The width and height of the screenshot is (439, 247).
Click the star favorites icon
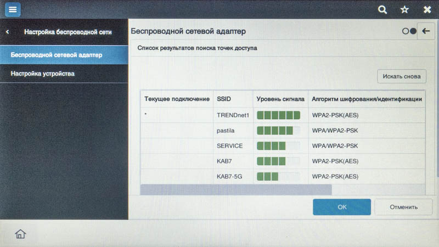[404, 10]
